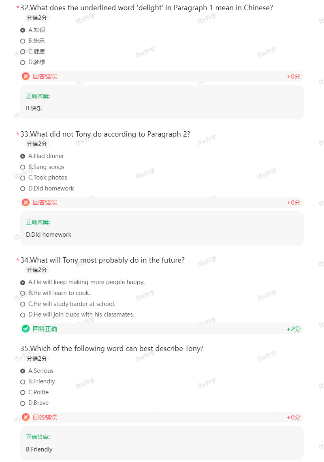This screenshot has height=462, width=324.
Task: Click the green checkmark icon for question 34
Action: [26, 329]
